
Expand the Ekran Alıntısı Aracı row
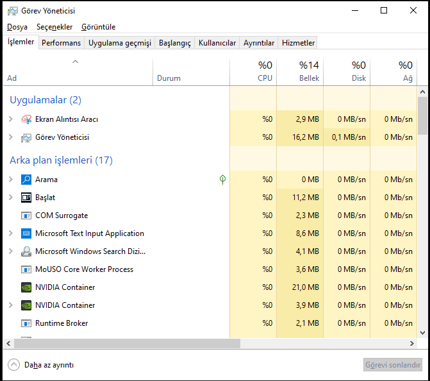tap(10, 119)
